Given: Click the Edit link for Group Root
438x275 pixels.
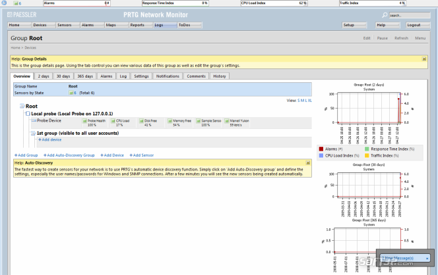Looking at the screenshot, I should click(367, 38).
